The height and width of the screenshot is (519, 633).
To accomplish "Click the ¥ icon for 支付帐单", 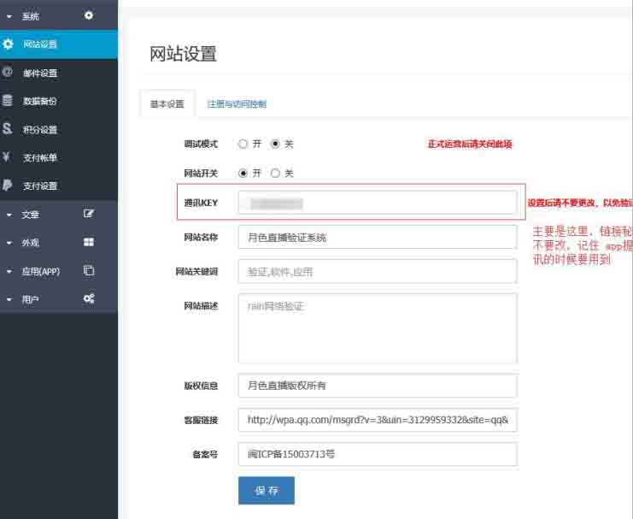I will [x=8, y=157].
